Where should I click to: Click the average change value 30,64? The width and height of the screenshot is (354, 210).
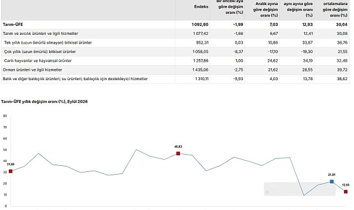tap(342, 24)
